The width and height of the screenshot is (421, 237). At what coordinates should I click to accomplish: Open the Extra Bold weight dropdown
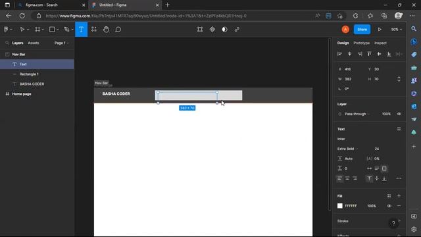pos(347,149)
